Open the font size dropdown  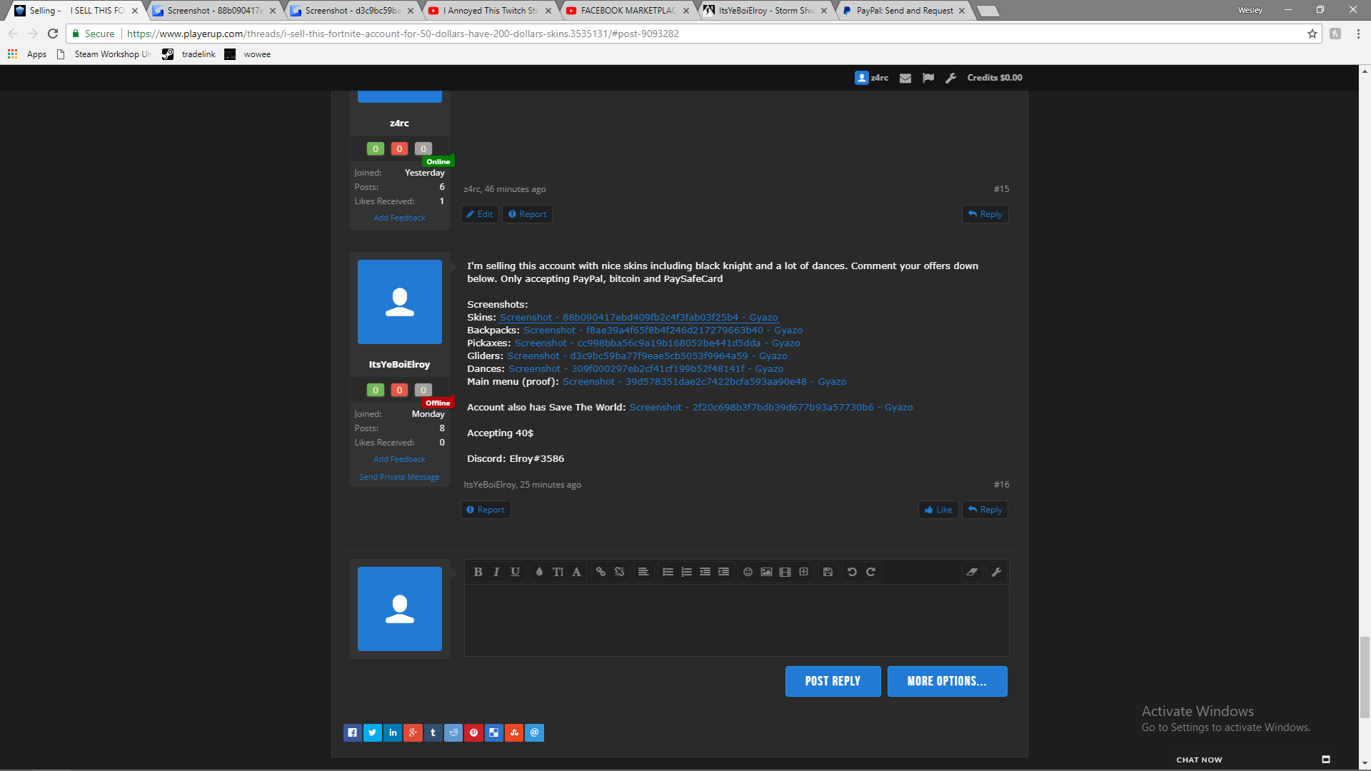coord(558,572)
